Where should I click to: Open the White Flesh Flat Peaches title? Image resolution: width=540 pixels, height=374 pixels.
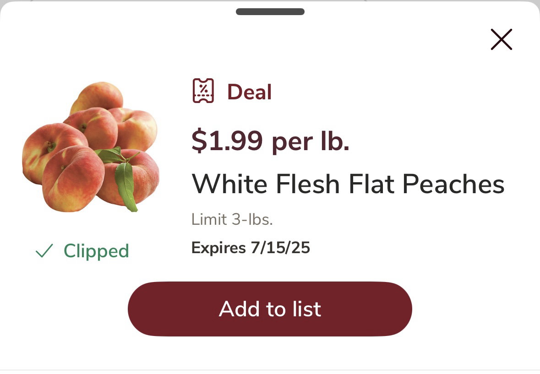tap(348, 184)
